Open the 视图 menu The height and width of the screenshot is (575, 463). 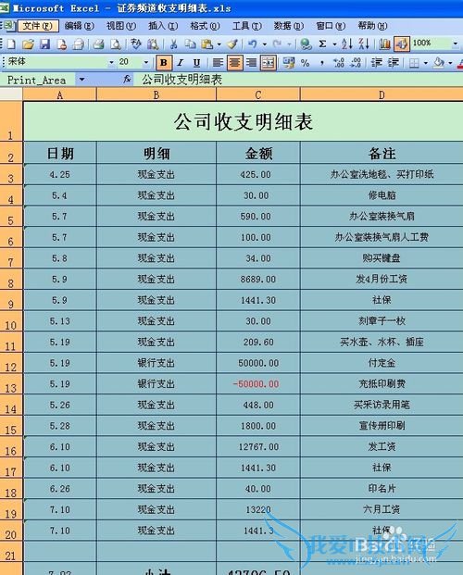coord(121,26)
